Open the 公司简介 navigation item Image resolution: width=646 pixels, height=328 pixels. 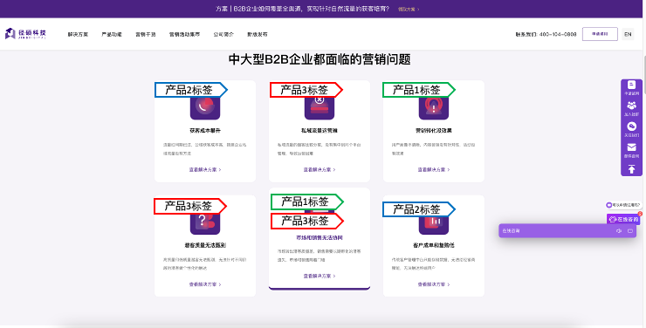(223, 35)
